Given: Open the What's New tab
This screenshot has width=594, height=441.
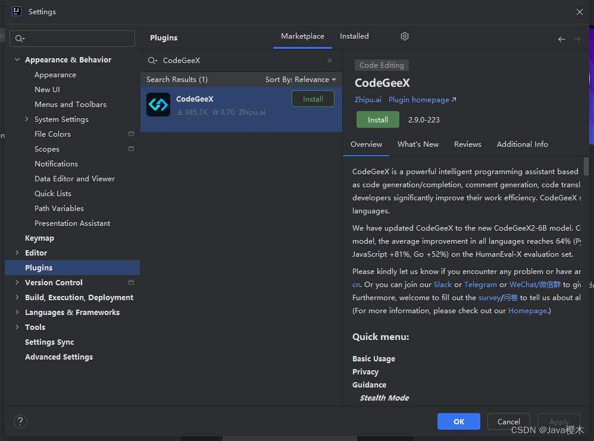Looking at the screenshot, I should point(418,144).
